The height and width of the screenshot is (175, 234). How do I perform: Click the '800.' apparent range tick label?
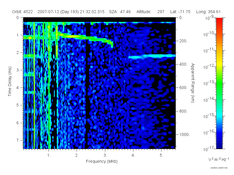183,111
